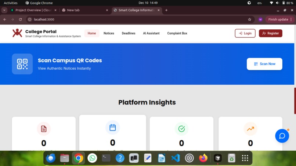Open the en keyboard layout indicator

tap(260, 3)
